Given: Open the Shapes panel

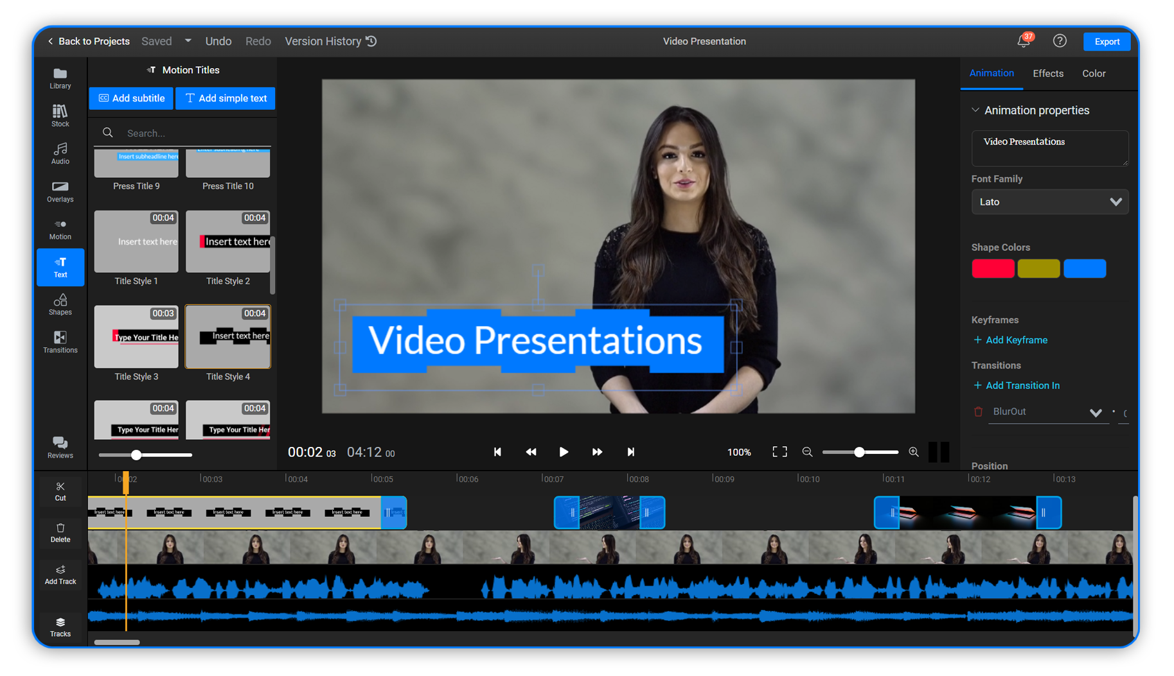Looking at the screenshot, I should pyautogui.click(x=60, y=304).
